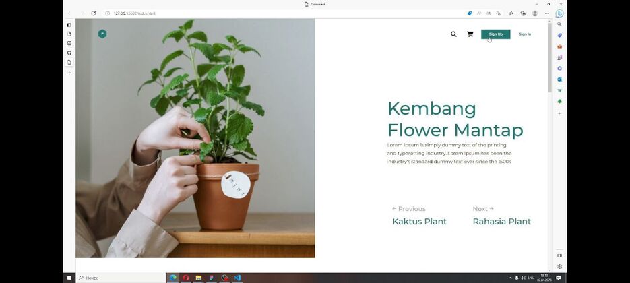Go to next slide Rahasia Plant
This screenshot has width=630, height=283.
pos(502,222)
